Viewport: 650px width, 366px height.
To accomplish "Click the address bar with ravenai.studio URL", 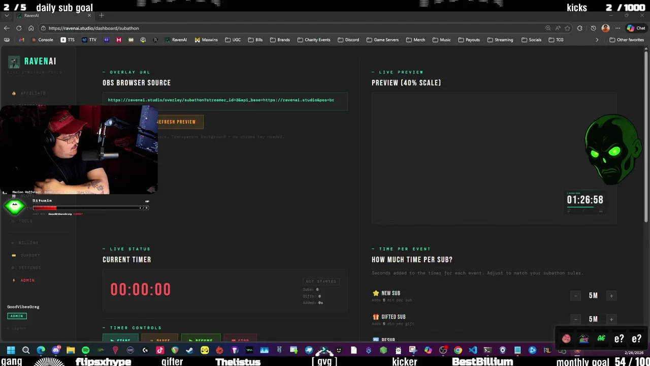I will (x=289, y=28).
